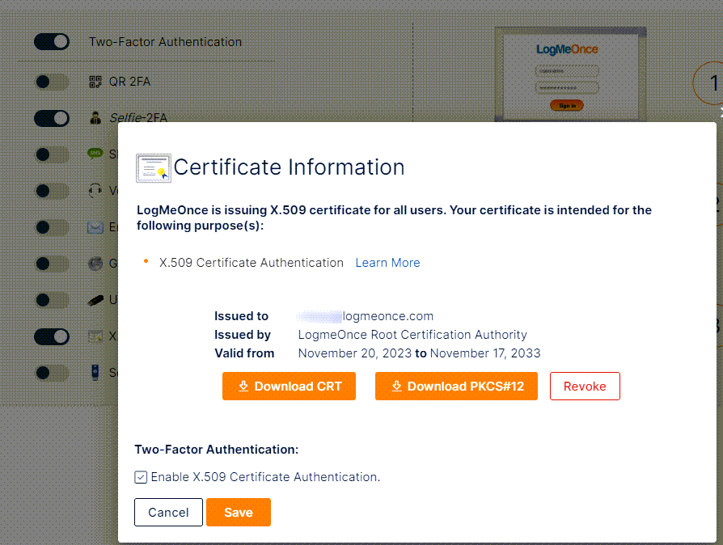The height and width of the screenshot is (545, 723).
Task: Enable the QR 2FA toggle
Action: 51,82
